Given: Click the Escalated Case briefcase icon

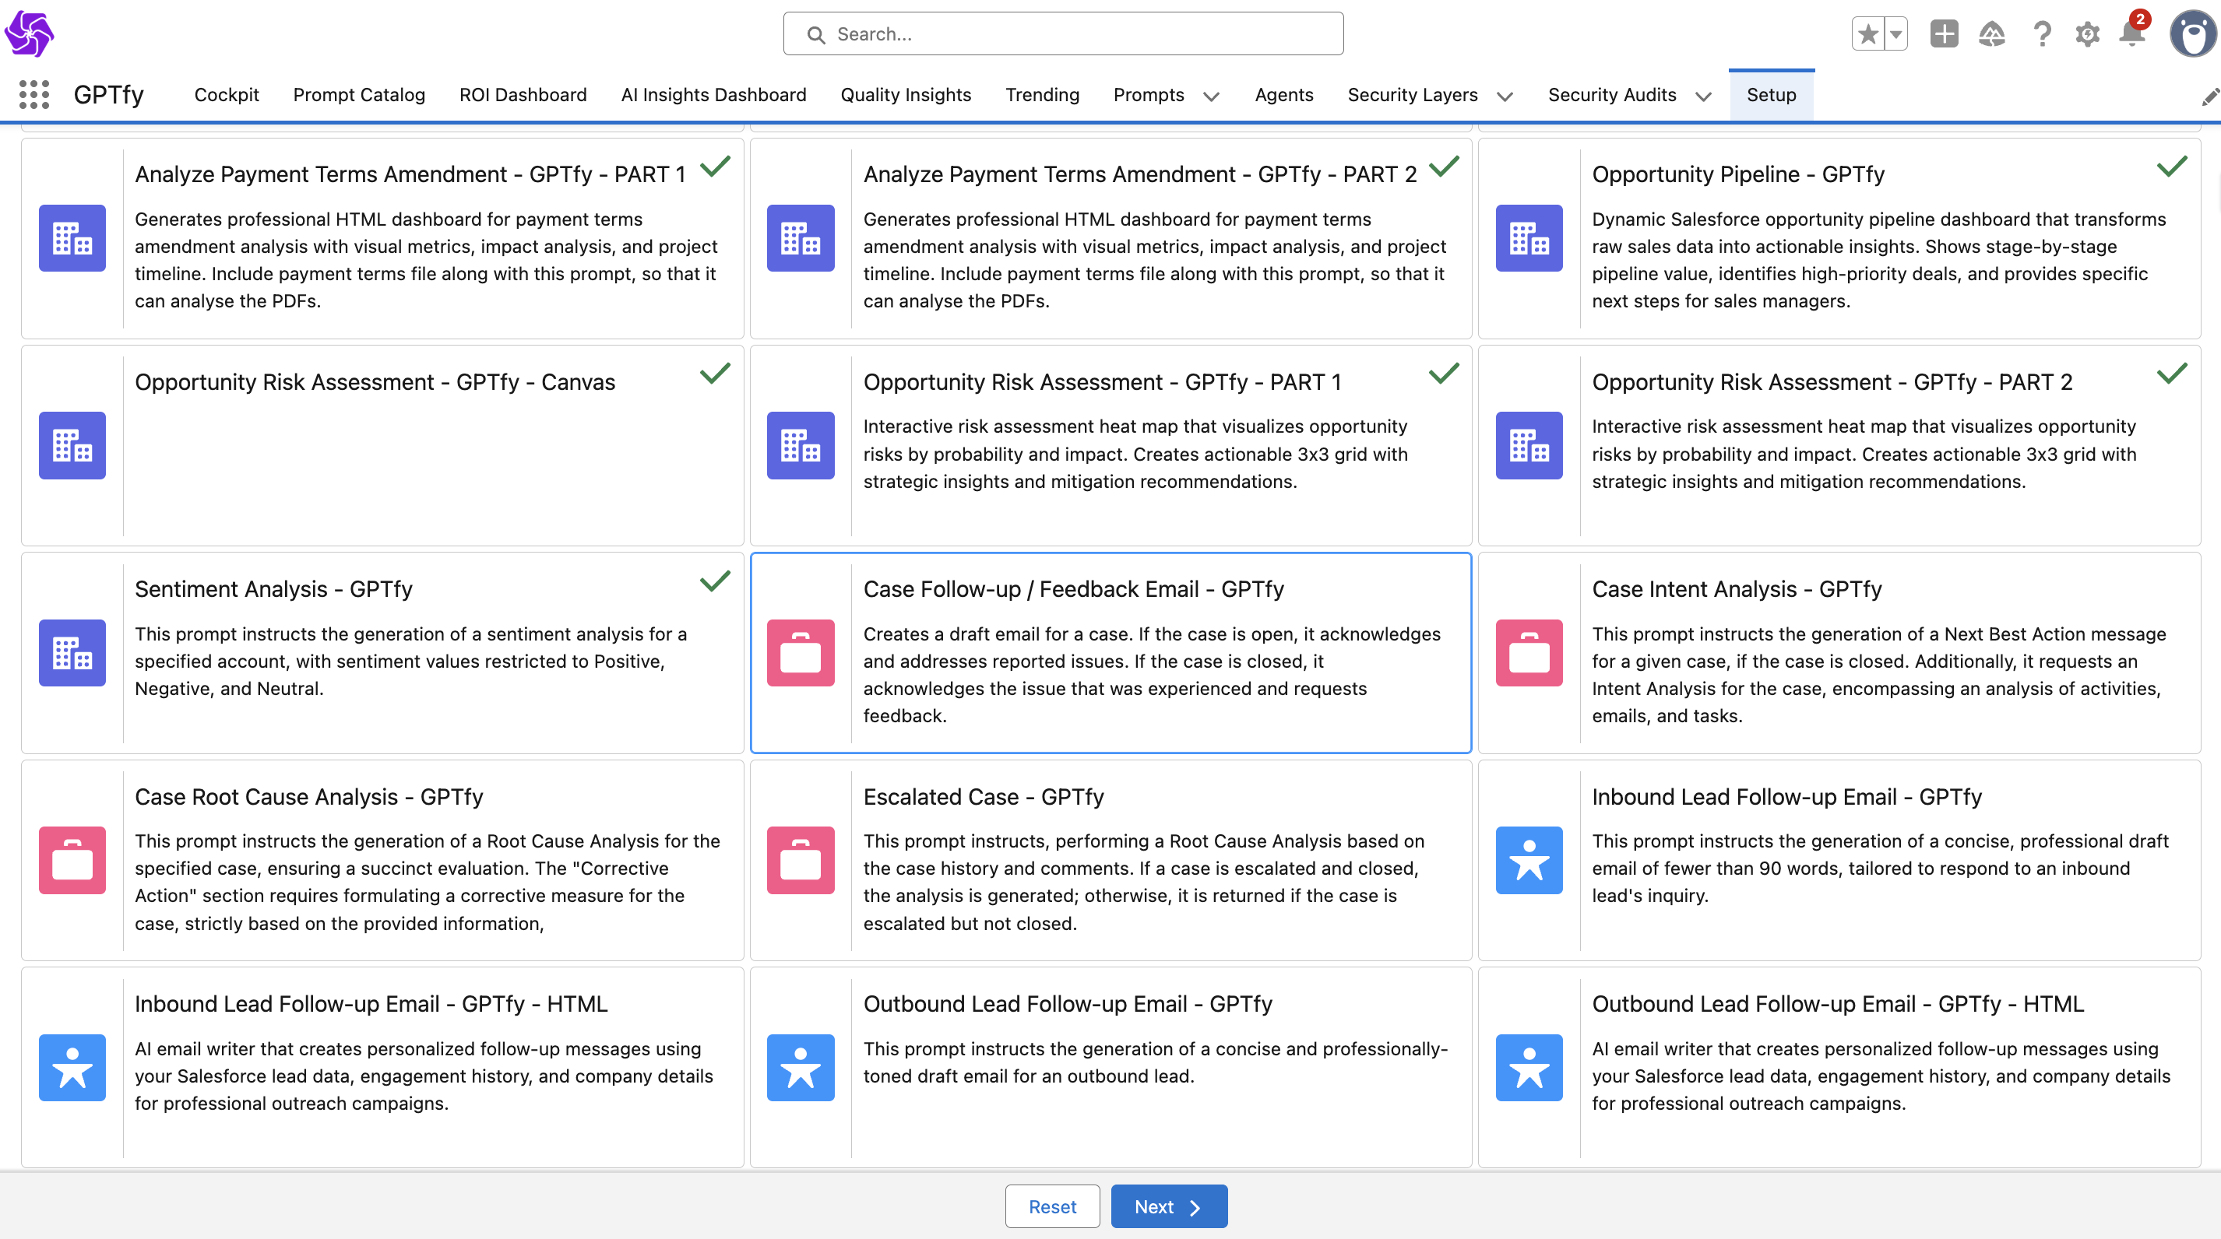Looking at the screenshot, I should pyautogui.click(x=800, y=860).
